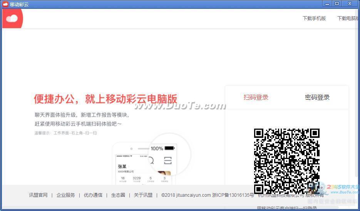The image size is (360, 211).
Task: Maximize the 移动彩云 window
Action: pos(337,4)
